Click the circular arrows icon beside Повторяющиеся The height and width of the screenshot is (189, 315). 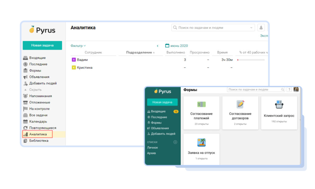(25, 128)
